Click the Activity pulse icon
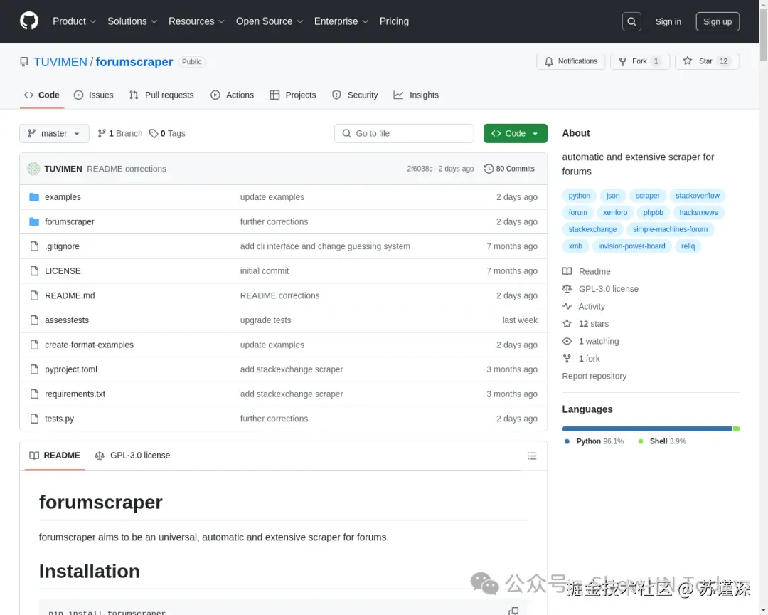 pyautogui.click(x=567, y=306)
